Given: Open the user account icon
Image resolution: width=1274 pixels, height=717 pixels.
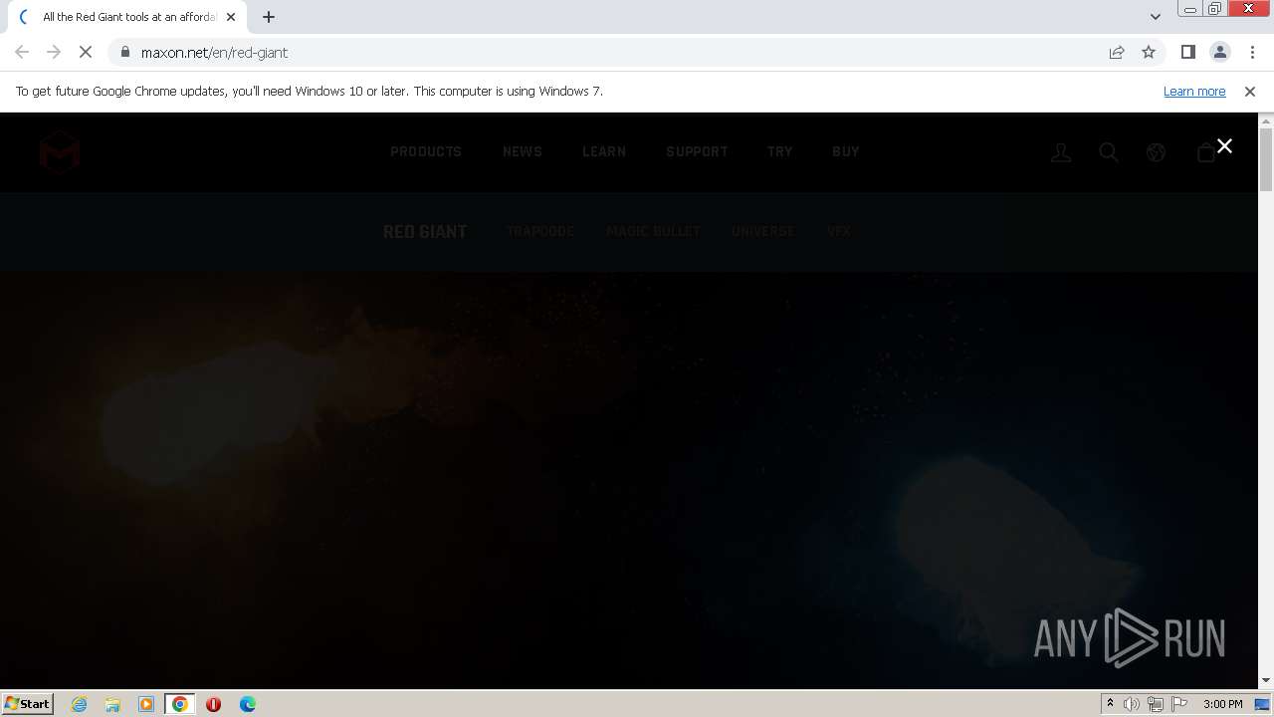Looking at the screenshot, I should pyautogui.click(x=1061, y=152).
